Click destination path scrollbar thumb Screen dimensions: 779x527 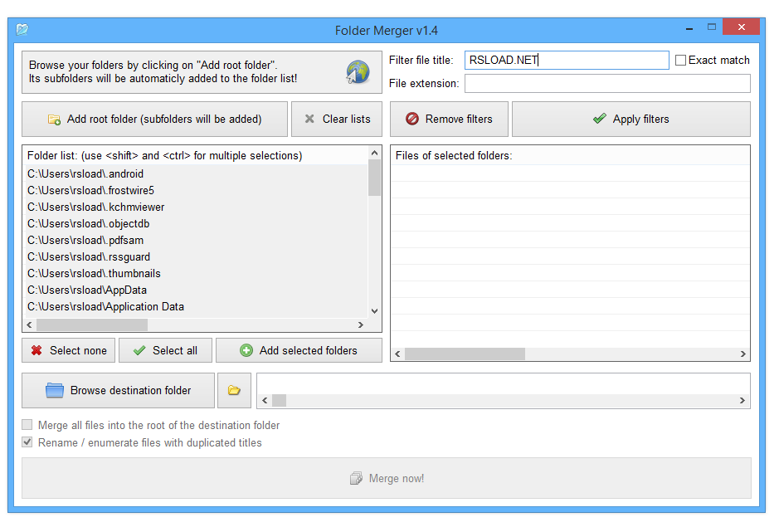click(280, 400)
